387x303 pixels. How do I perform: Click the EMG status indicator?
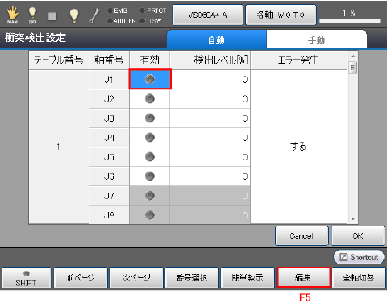click(x=117, y=10)
